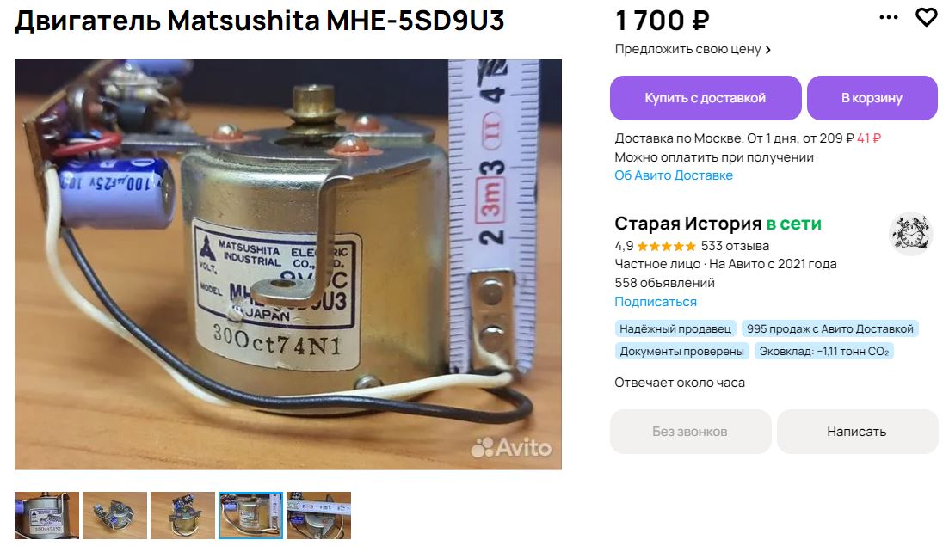Subscribe via the 'Подписаться' link
This screenshot has height=546, width=943.
(656, 302)
